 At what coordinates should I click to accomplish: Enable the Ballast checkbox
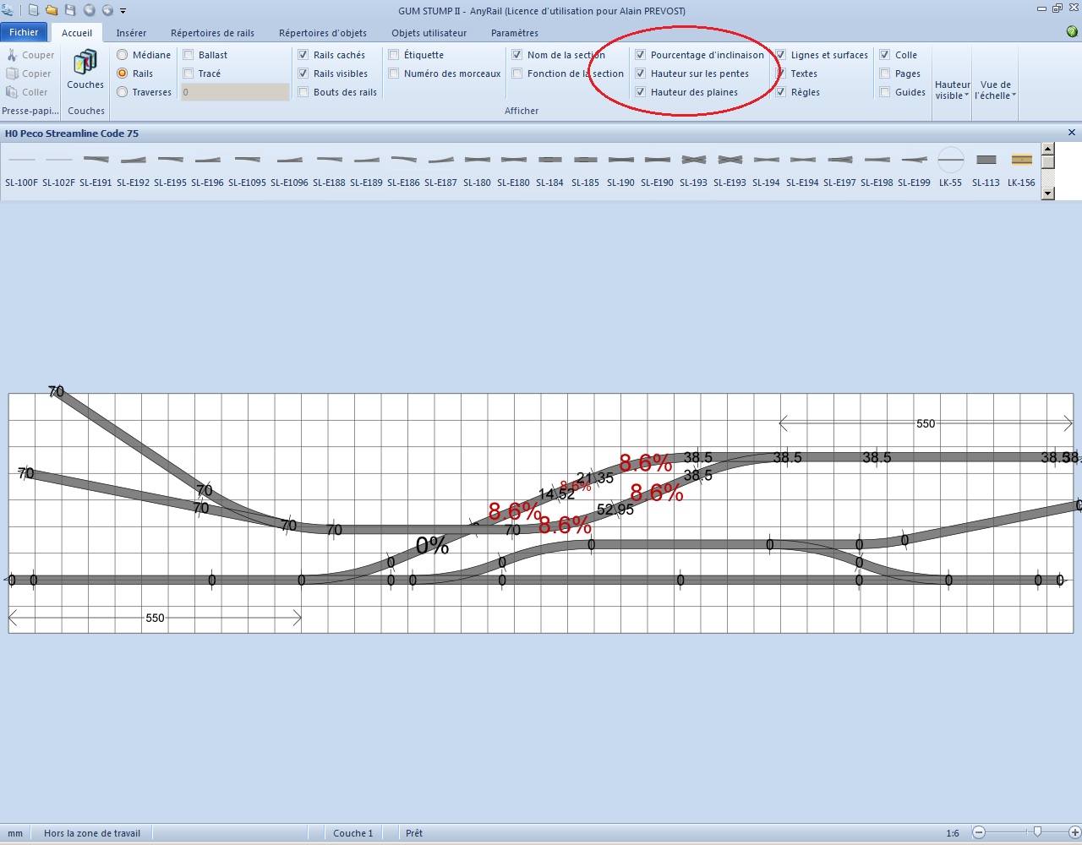pos(189,55)
